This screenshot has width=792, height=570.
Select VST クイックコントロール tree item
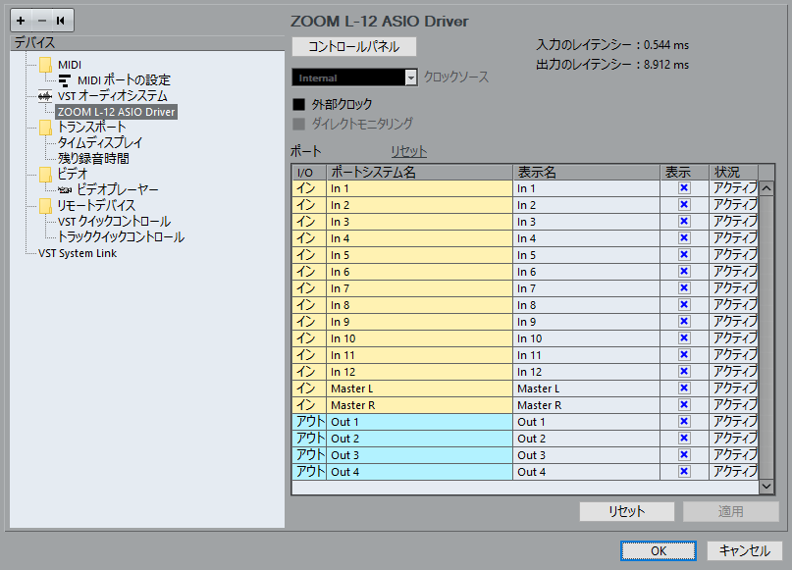[x=114, y=222]
